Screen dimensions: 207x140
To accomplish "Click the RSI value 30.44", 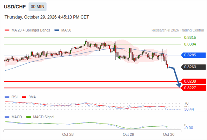I will point(189,109).
